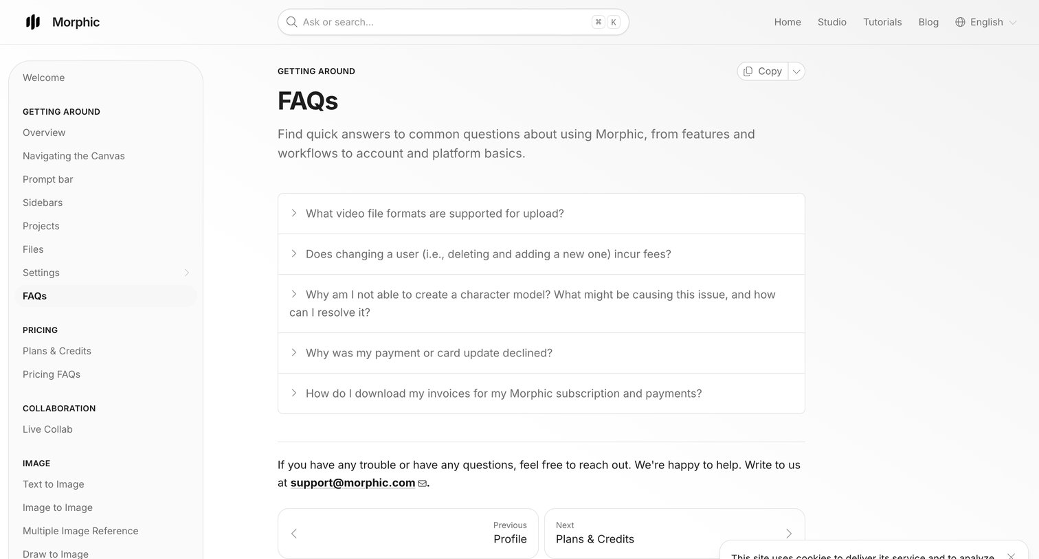Click the globe language icon
Screen dimensions: 1039x559
click(960, 22)
